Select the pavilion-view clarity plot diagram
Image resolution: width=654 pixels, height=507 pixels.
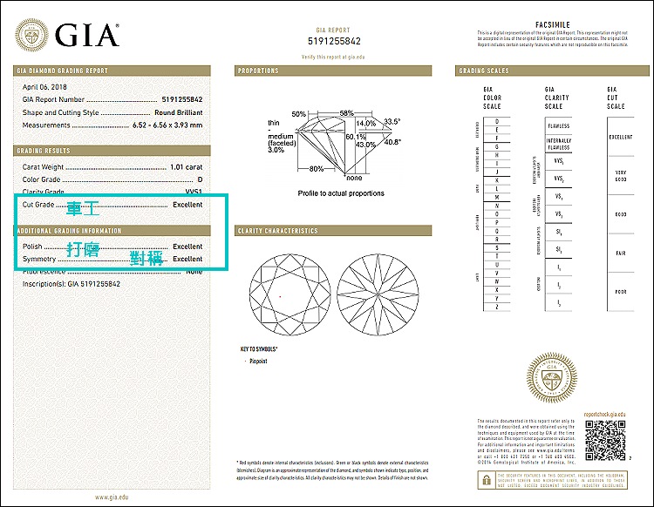pyautogui.click(x=378, y=295)
